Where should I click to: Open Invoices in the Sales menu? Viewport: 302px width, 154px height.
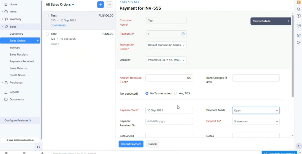(15, 48)
